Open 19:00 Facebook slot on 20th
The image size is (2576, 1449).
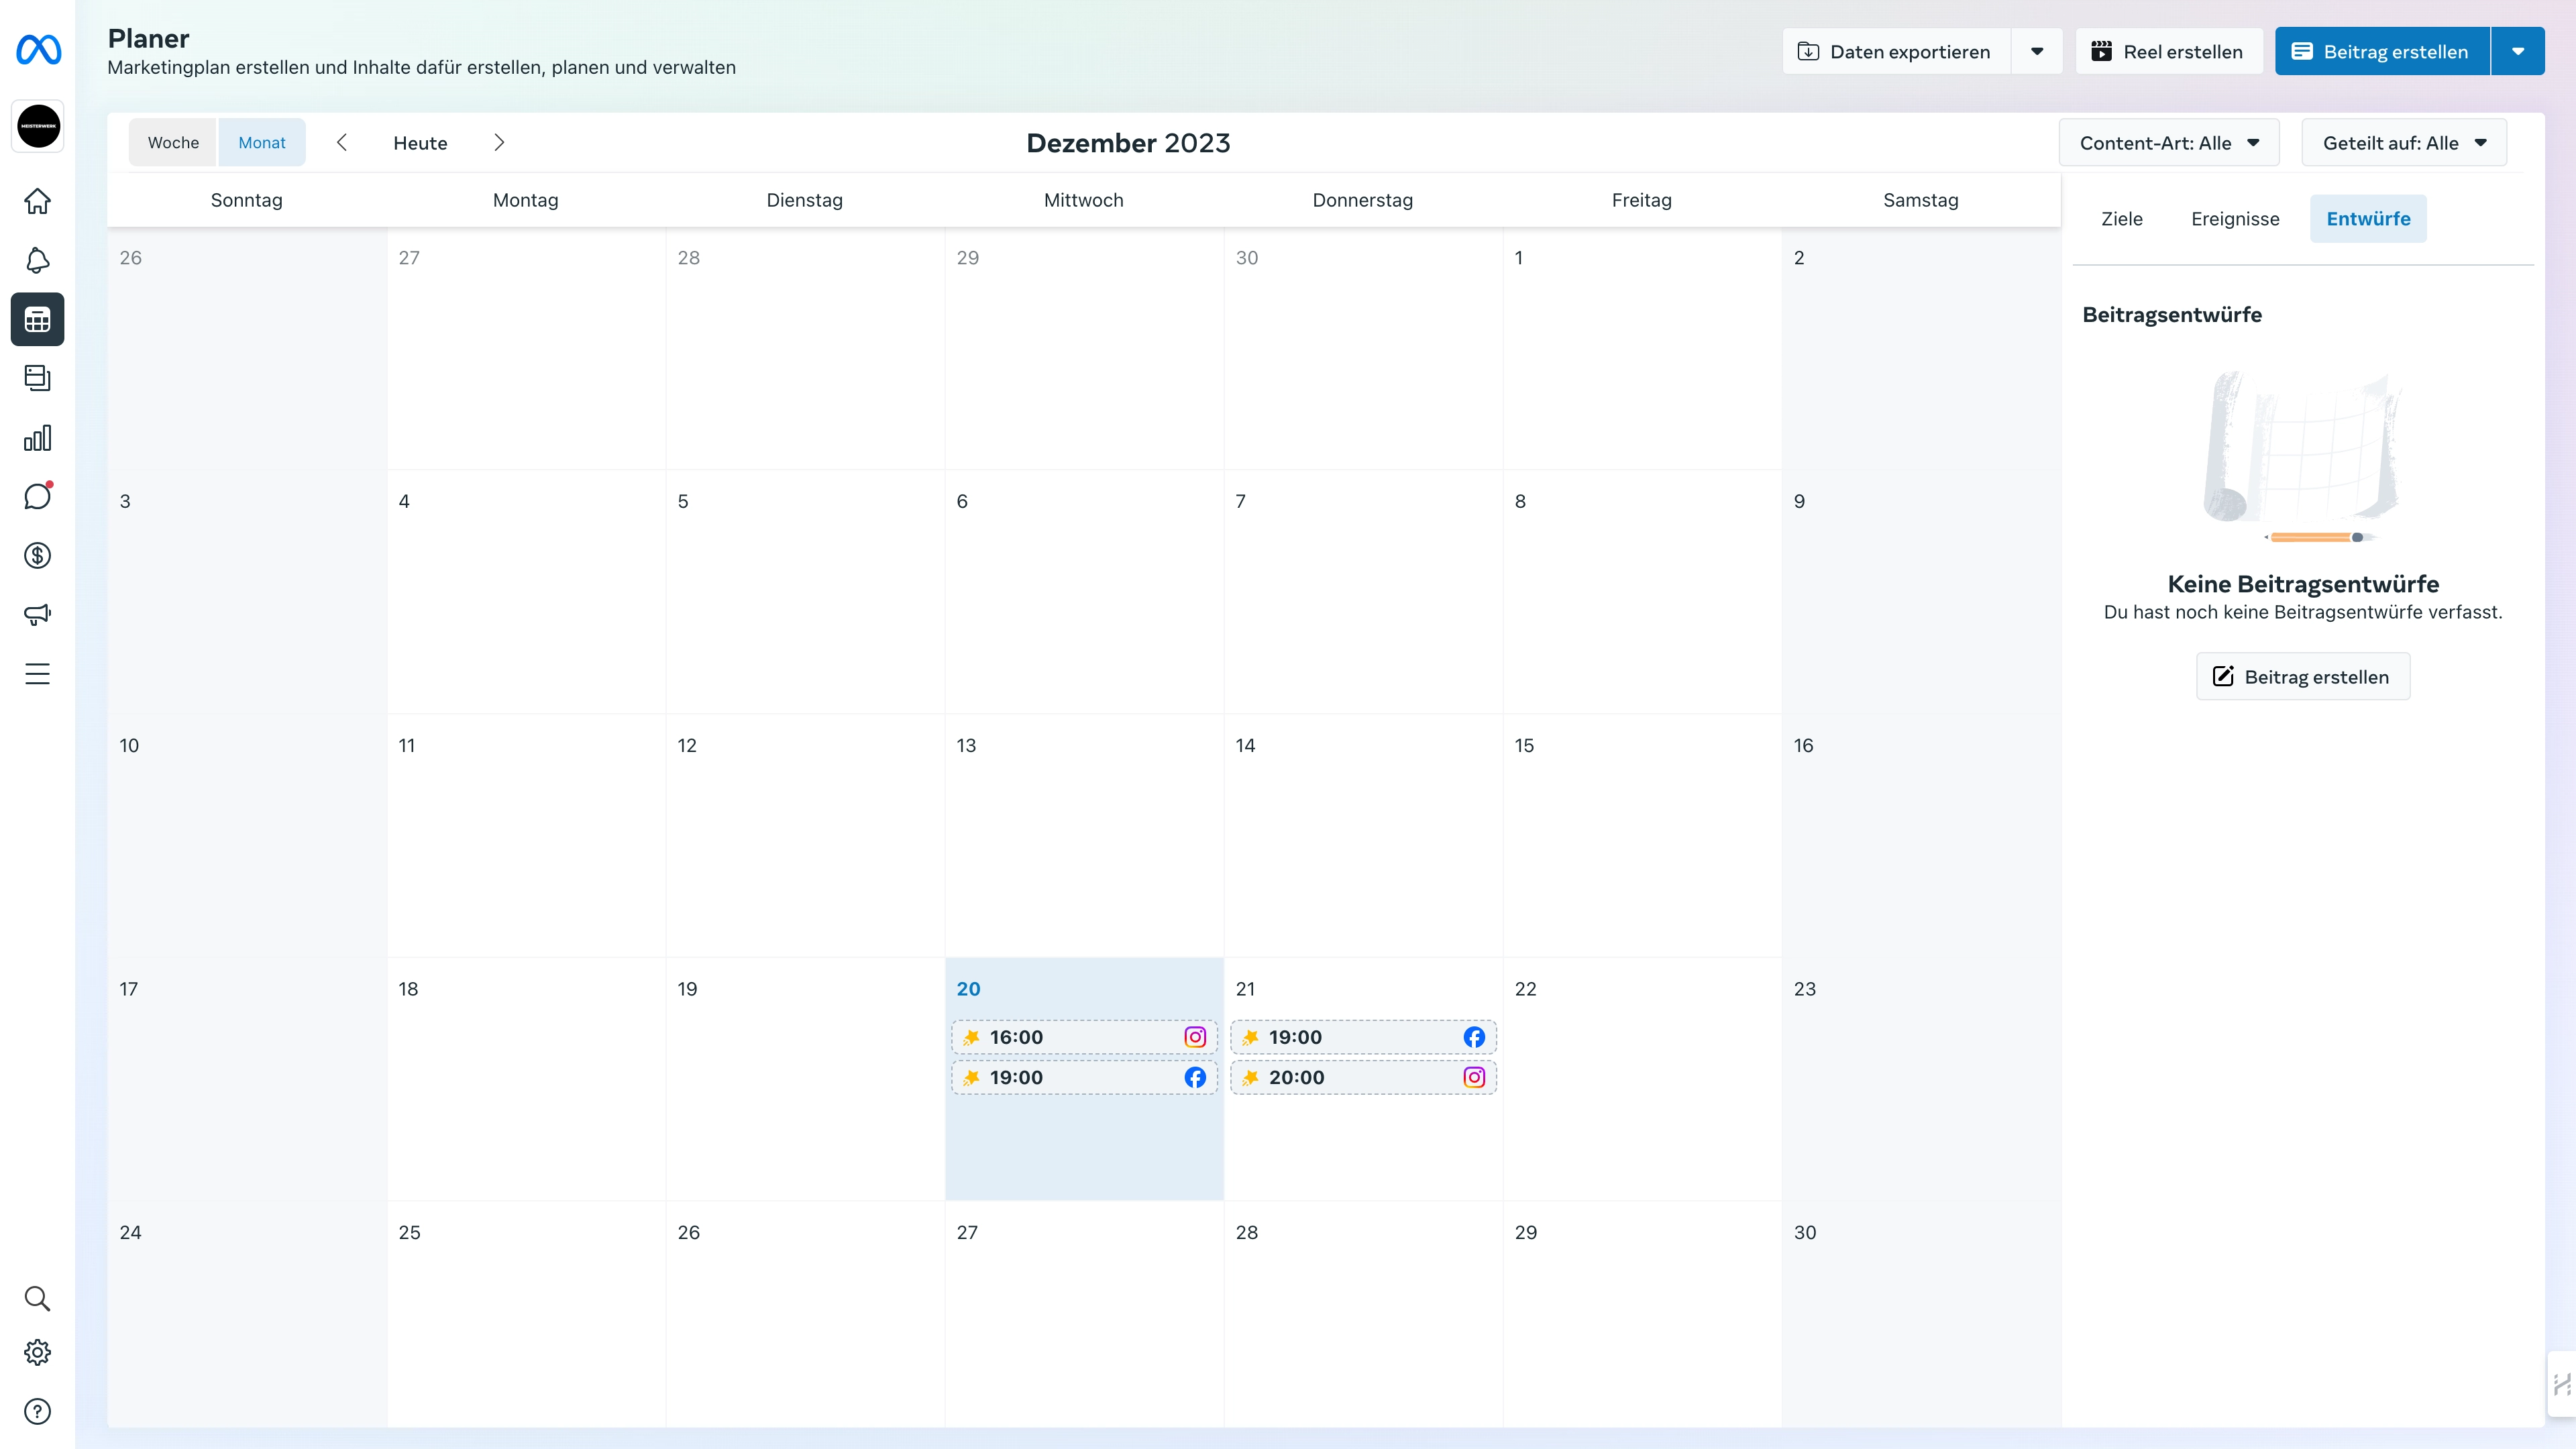1084,1077
